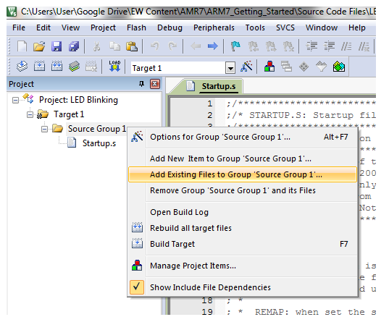
Task: Open the File menu
Action: 19,27
